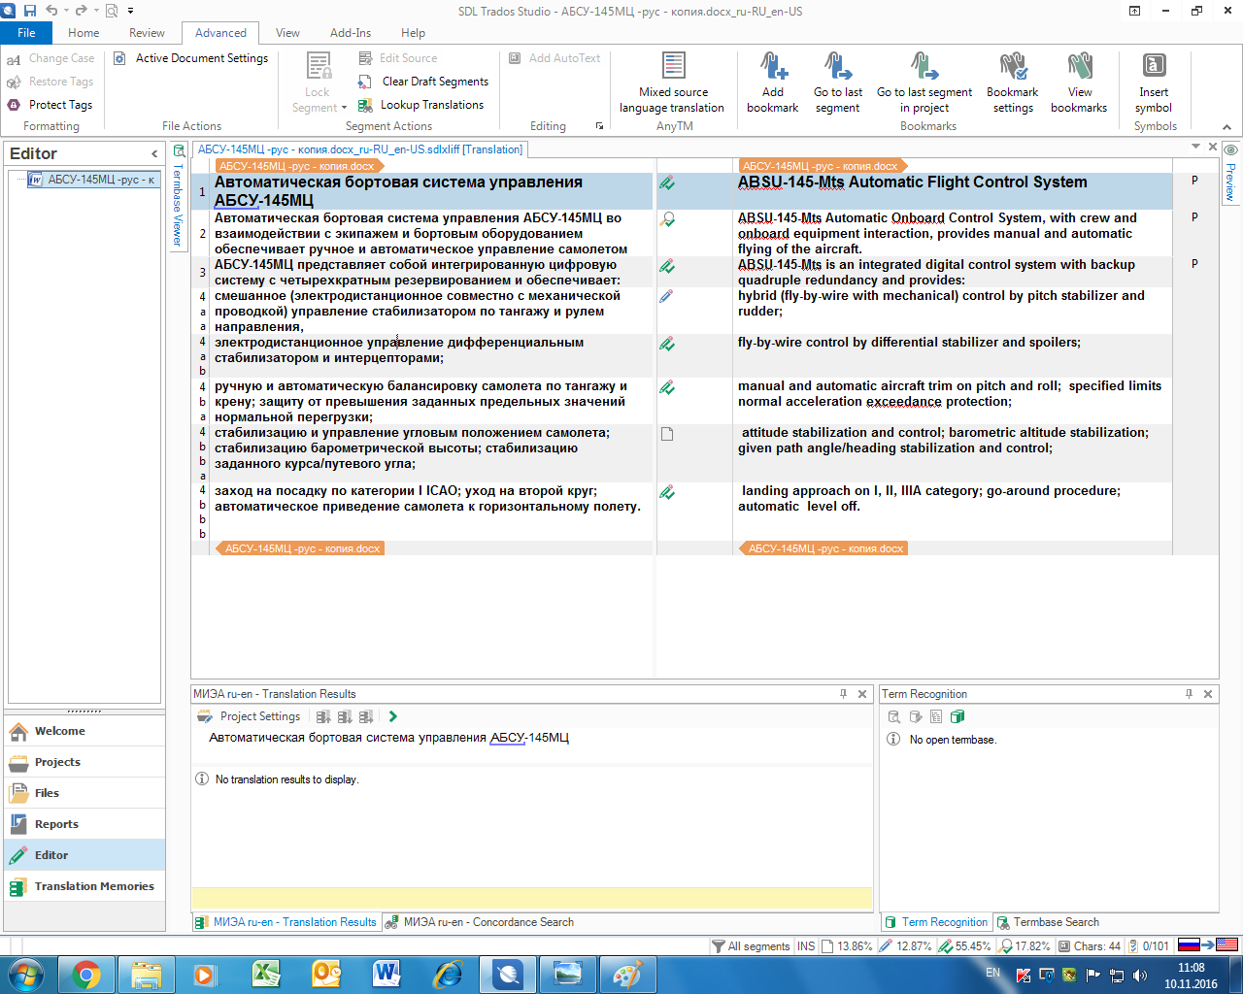The image size is (1243, 994).
Task: Click first search icon in Term Recognition toolbar
Action: [894, 716]
